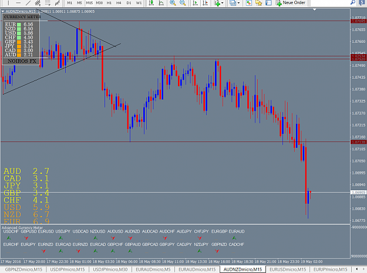This screenshot has height=273, width=367.
Task: Select the vertical line drawing tool
Action: 8,3
